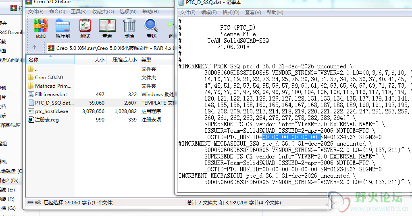Open Notepad 文件(F) menu
This screenshot has height=216, width=412.
tap(187, 12)
